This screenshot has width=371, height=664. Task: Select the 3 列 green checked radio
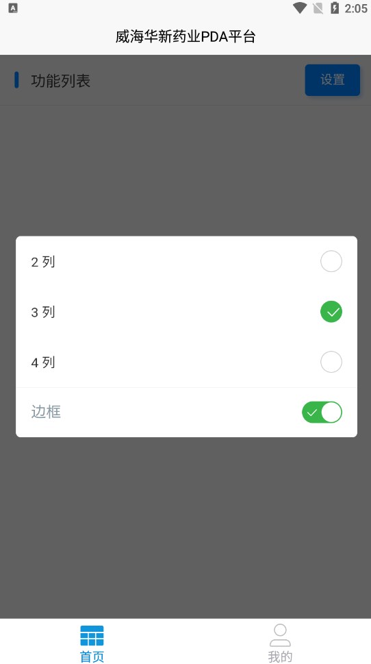point(331,312)
